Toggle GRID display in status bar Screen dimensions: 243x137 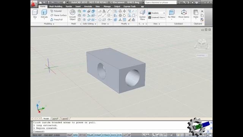(x=75, y=135)
